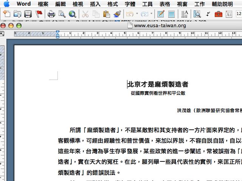
Task: Open the Word application menu
Action: click(x=23, y=4)
